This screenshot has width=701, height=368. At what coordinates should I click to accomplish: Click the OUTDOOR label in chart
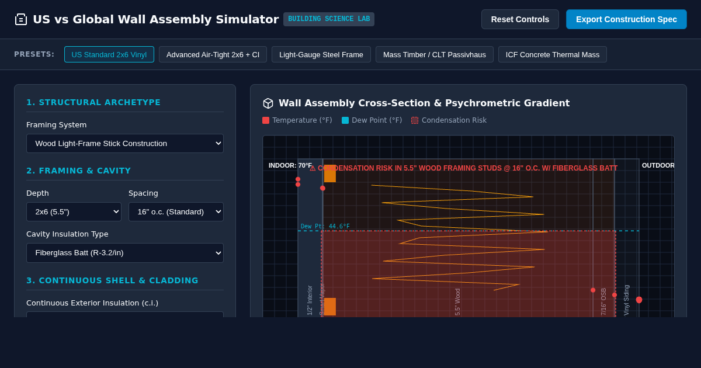658,165
